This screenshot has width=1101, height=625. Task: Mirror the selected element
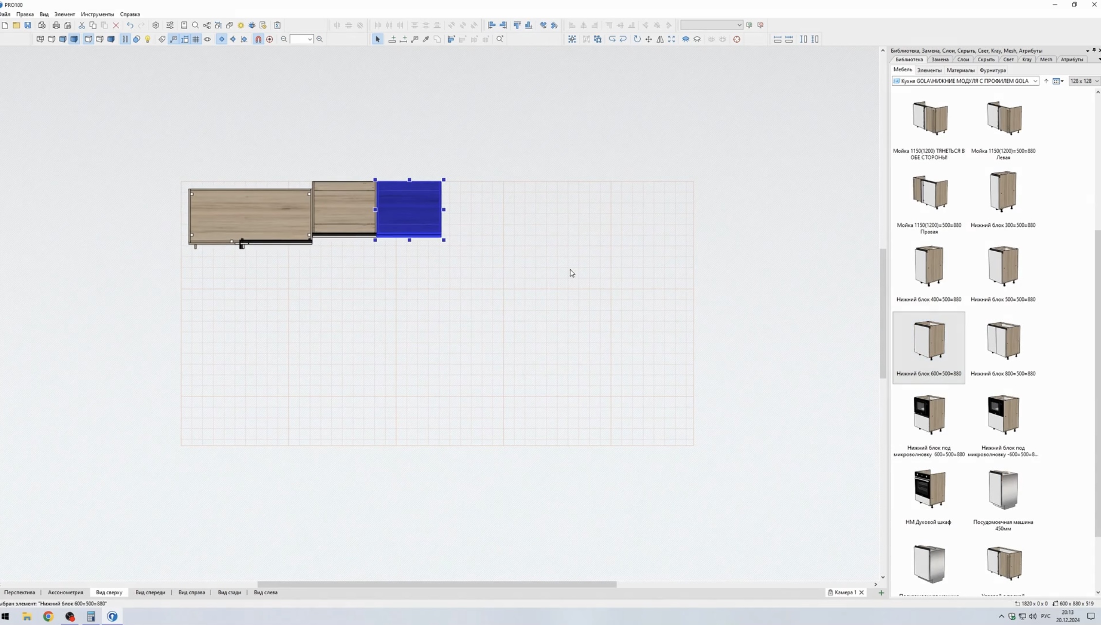click(660, 39)
